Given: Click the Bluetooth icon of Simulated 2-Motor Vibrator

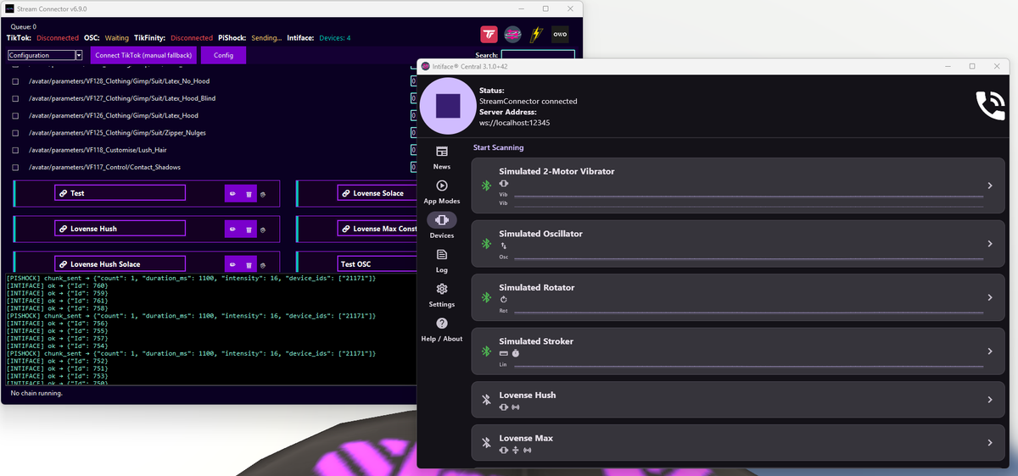Looking at the screenshot, I should 487,185.
